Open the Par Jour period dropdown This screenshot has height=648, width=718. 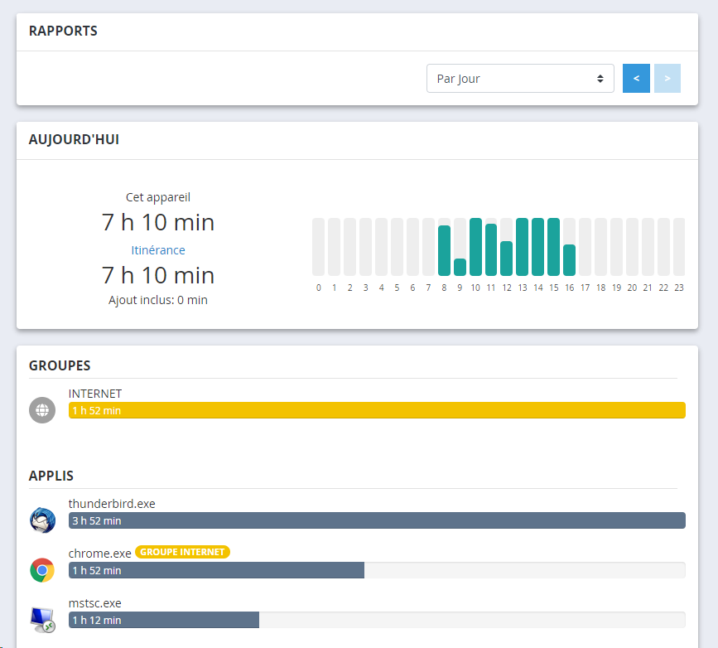click(x=520, y=79)
